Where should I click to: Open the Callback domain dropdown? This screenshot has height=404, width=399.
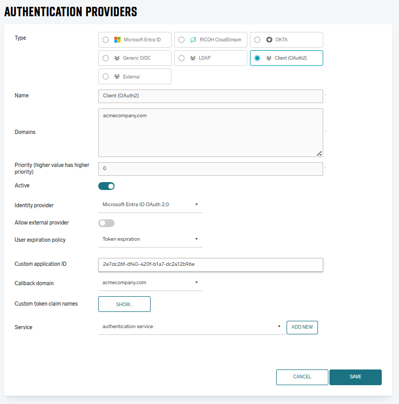coord(150,283)
